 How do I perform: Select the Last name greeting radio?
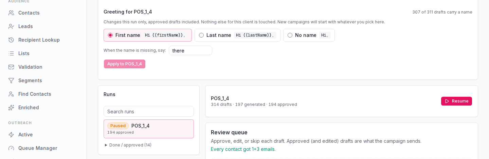coord(201,35)
